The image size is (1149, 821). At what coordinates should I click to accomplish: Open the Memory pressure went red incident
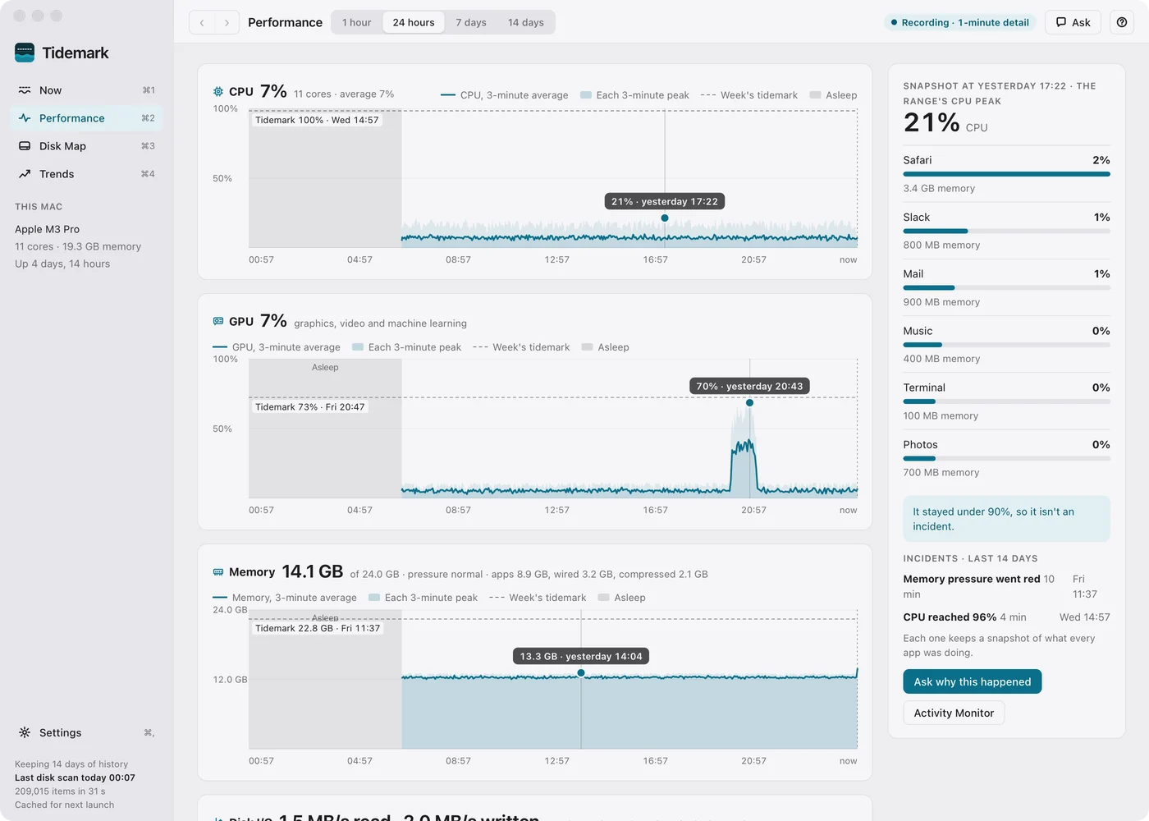(1006, 586)
